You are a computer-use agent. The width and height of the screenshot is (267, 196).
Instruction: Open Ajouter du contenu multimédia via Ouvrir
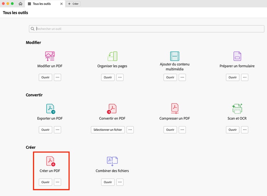coord(170,77)
